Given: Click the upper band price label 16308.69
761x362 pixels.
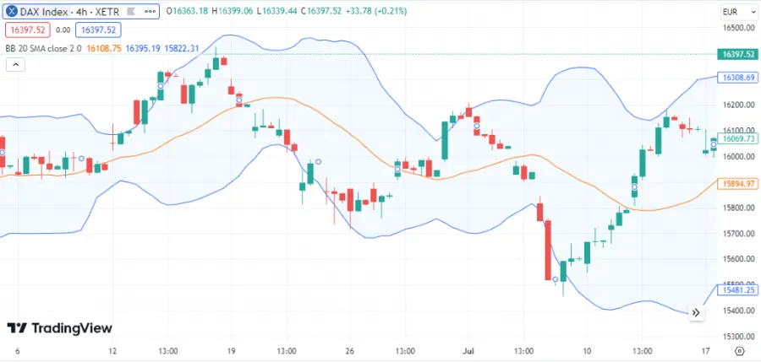Looking at the screenshot, I should coord(736,78).
